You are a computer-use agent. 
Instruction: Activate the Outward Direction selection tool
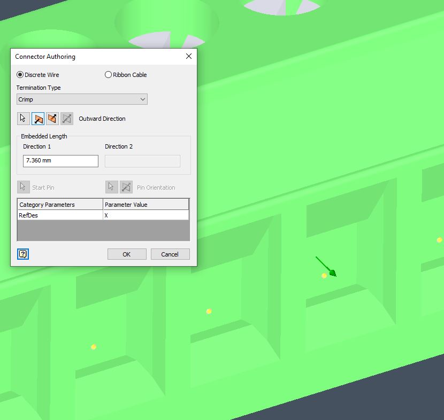pyautogui.click(x=38, y=118)
